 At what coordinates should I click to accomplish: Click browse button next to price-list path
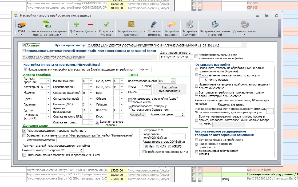tap(244, 45)
